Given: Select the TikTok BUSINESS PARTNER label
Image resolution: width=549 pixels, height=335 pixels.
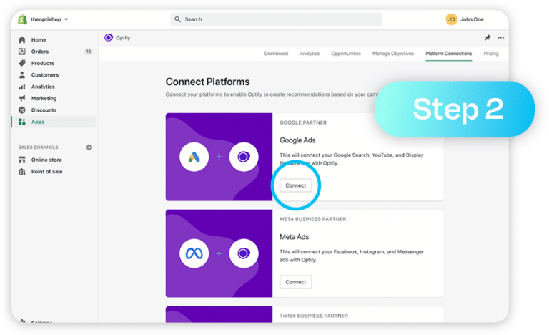Looking at the screenshot, I should pyautogui.click(x=314, y=316).
